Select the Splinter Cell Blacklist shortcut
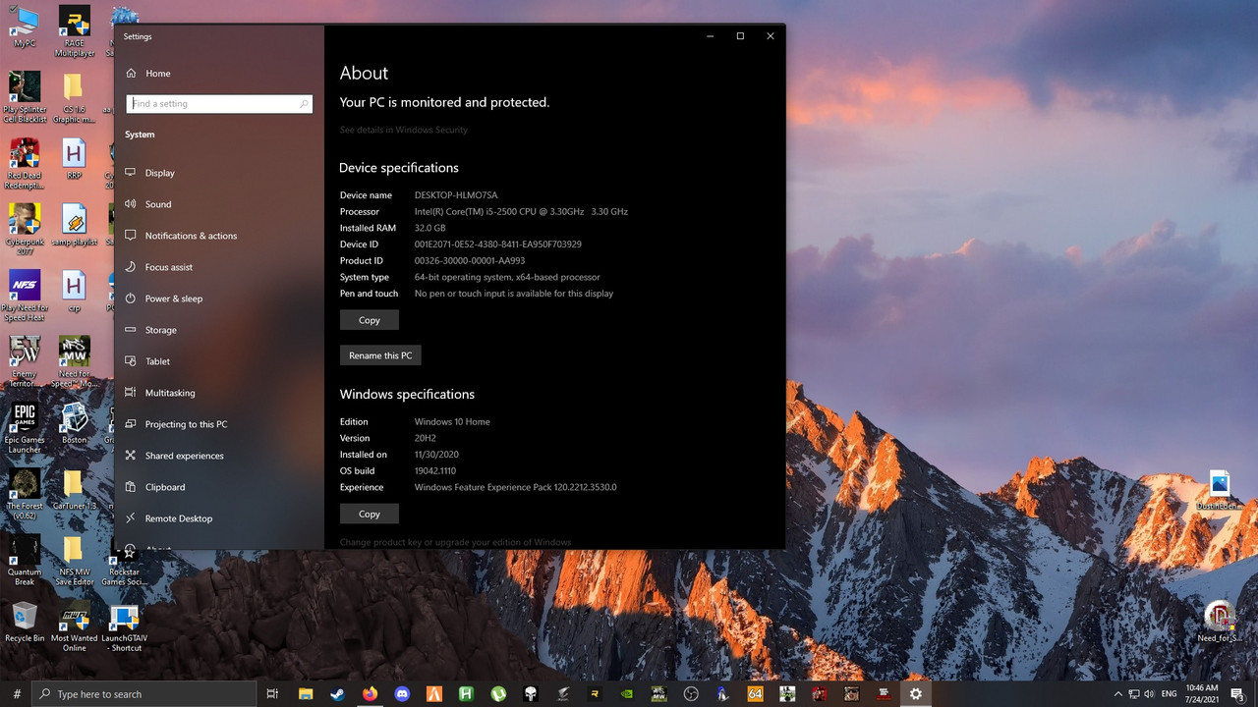This screenshot has width=1258, height=707. (25, 96)
